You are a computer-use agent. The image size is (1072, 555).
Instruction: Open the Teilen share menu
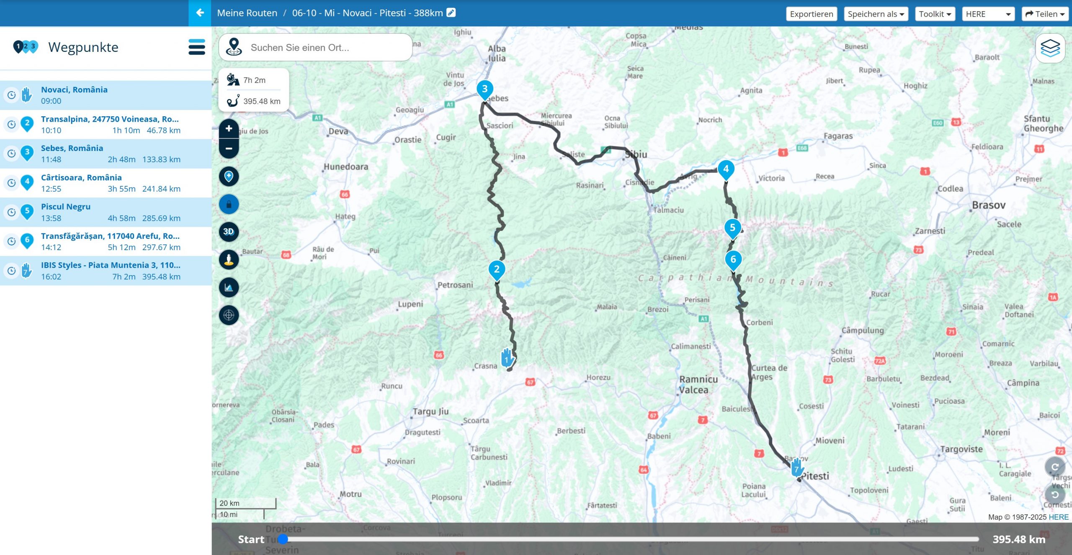pos(1044,14)
